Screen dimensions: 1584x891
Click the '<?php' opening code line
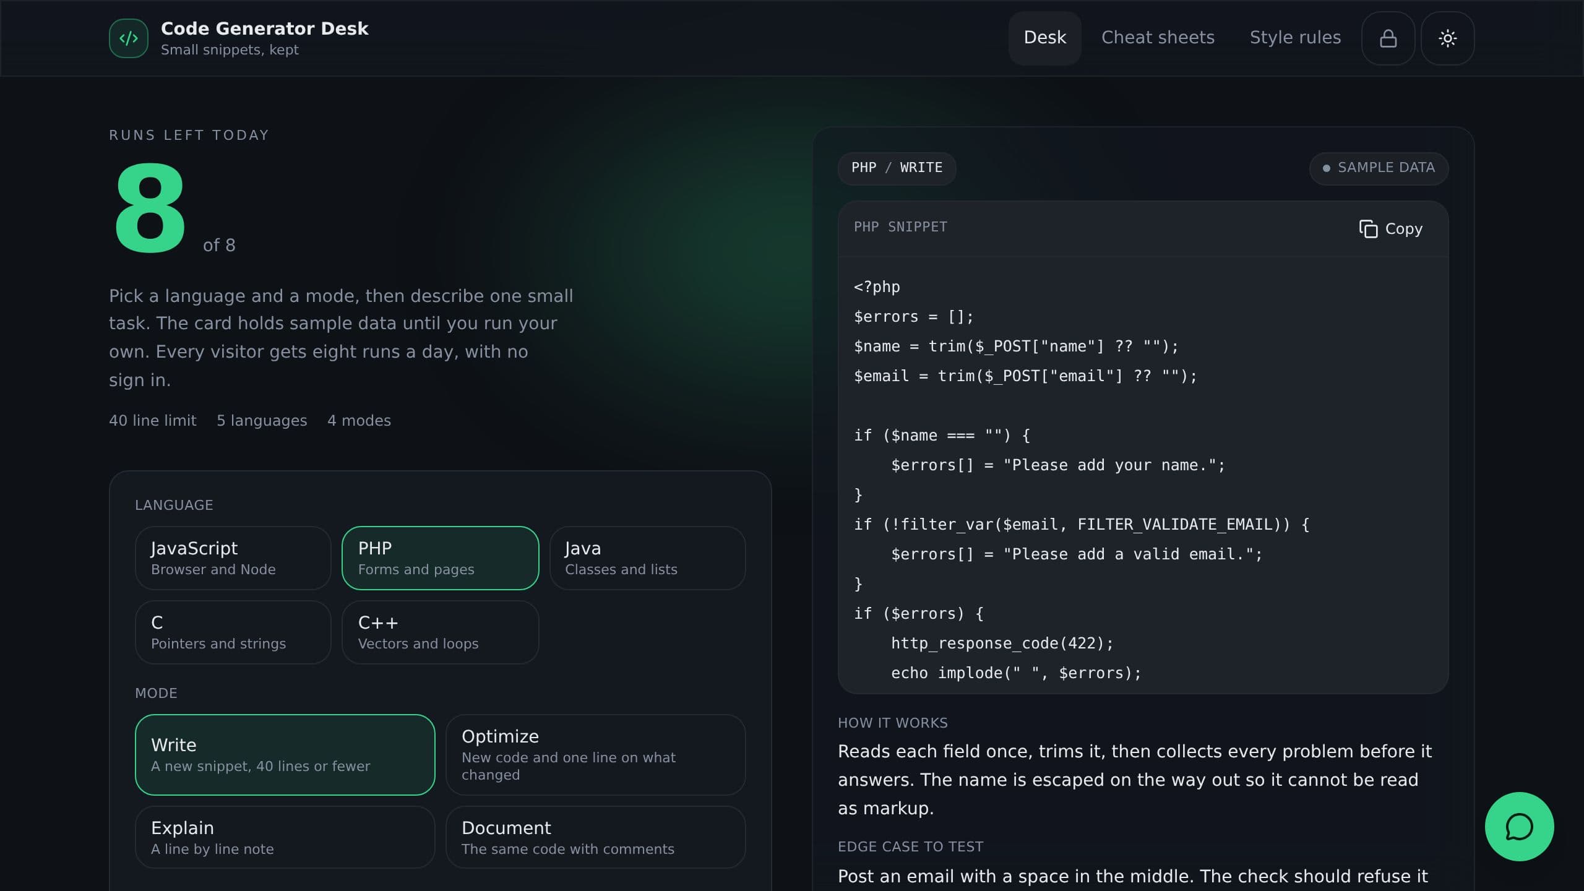(877, 287)
